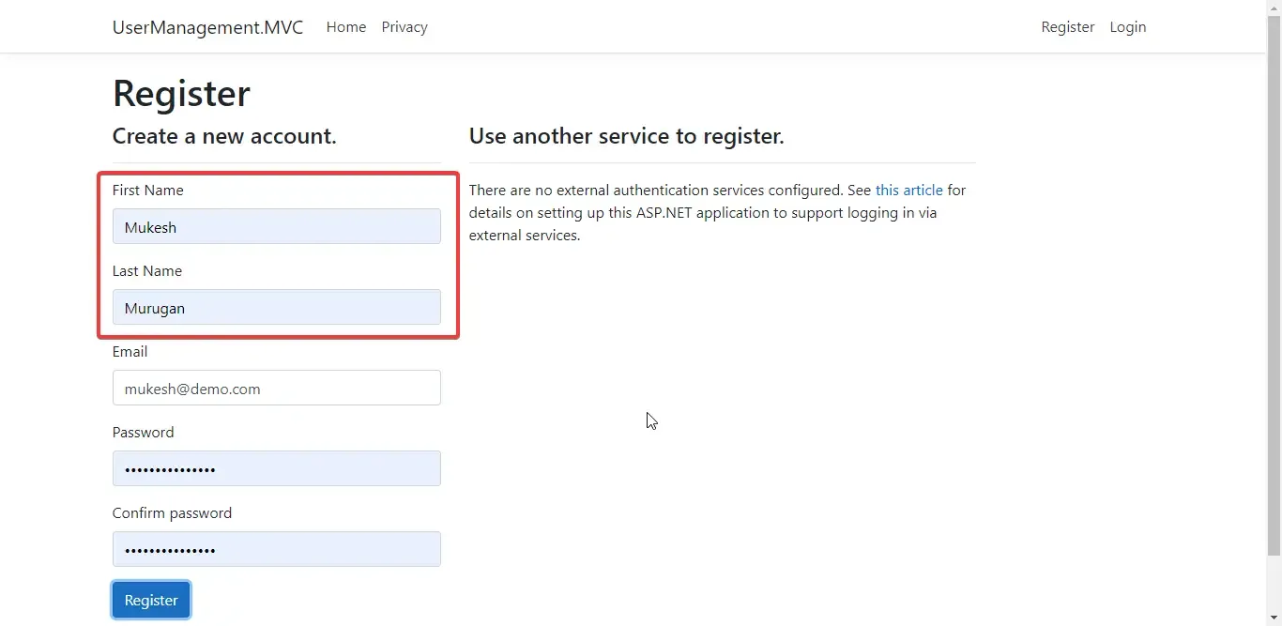The height and width of the screenshot is (626, 1282).
Task: Click 'Use another service to register' heading
Action: [626, 136]
